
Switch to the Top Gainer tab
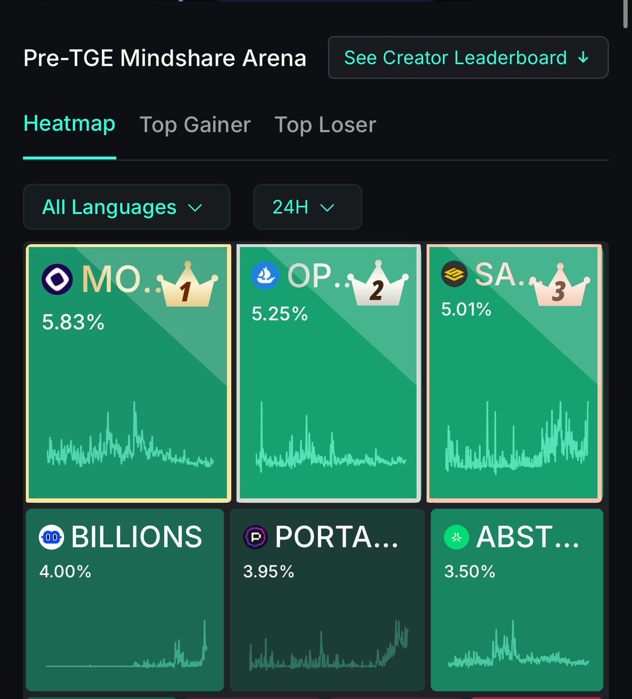pos(195,125)
